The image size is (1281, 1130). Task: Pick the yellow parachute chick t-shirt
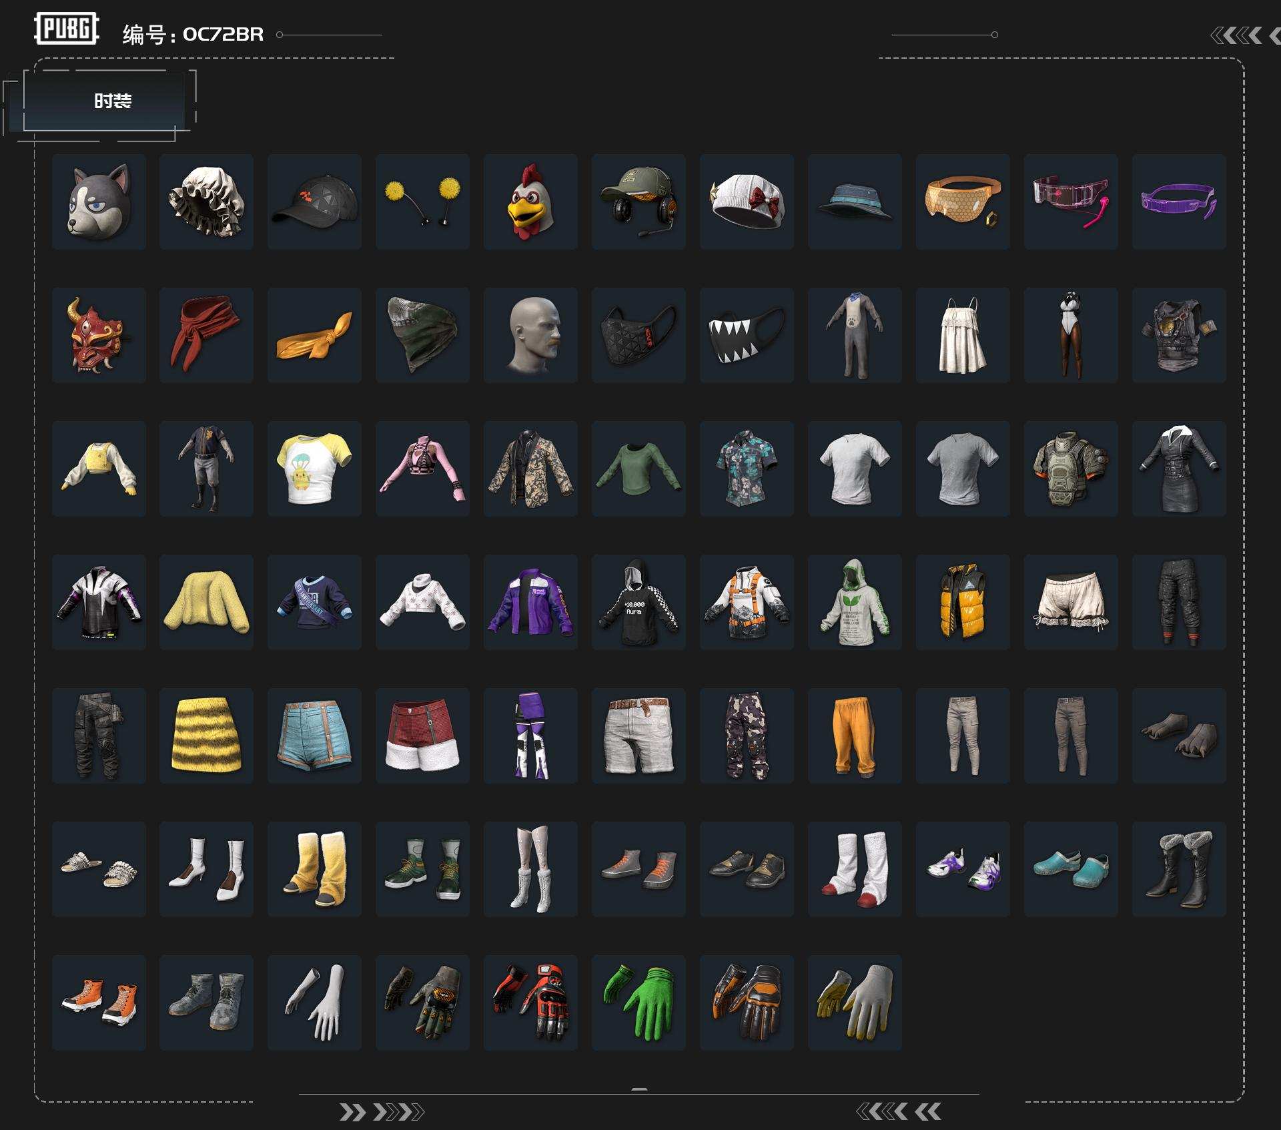pos(314,469)
